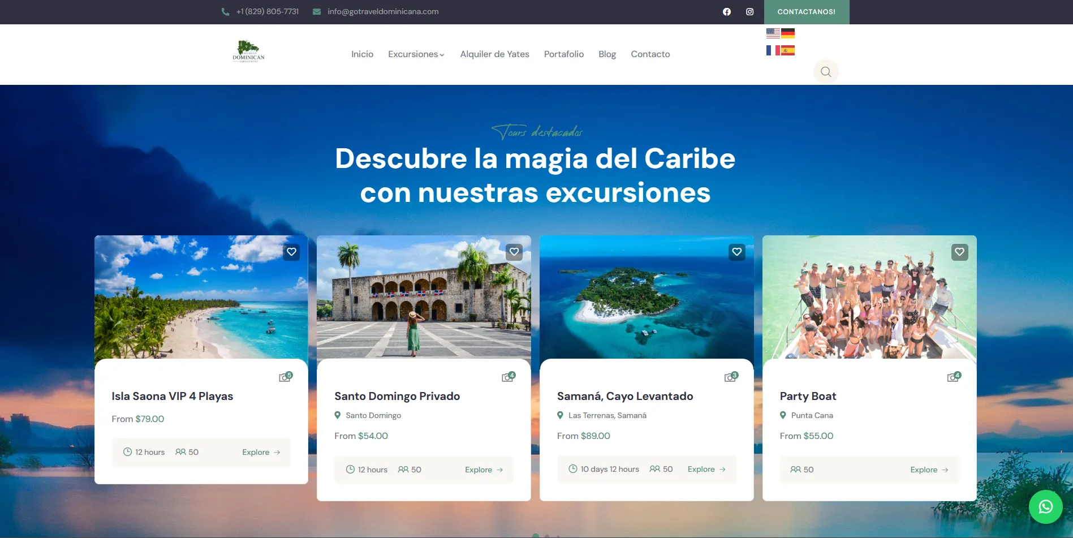This screenshot has height=538, width=1073.
Task: Favorite the Samaná Cayo Levantado heart
Action: click(x=737, y=252)
